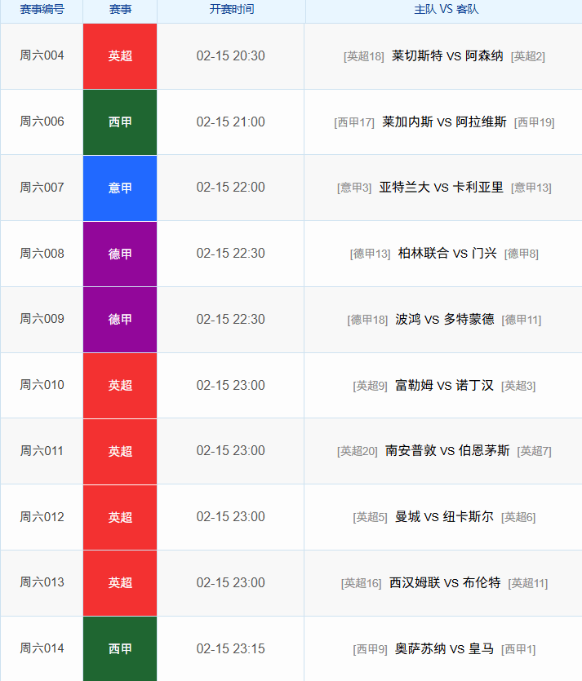Click the 赛事 column header
582x681 pixels.
click(x=120, y=9)
